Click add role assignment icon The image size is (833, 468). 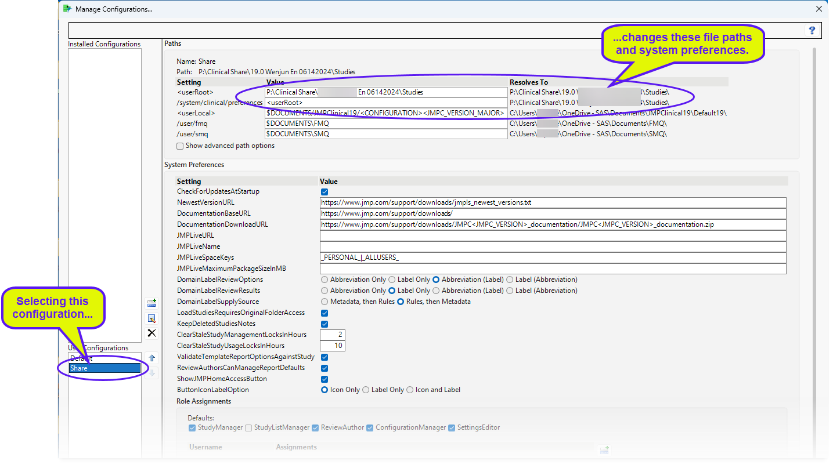pos(604,451)
